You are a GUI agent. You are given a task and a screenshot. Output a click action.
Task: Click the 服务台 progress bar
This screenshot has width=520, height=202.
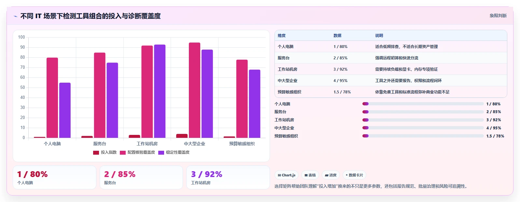point(423,112)
